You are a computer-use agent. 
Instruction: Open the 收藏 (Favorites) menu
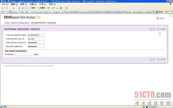point(33,4)
